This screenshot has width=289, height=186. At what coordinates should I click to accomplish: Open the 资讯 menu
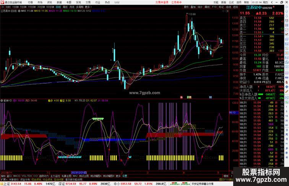pyautogui.click(x=49, y=2)
